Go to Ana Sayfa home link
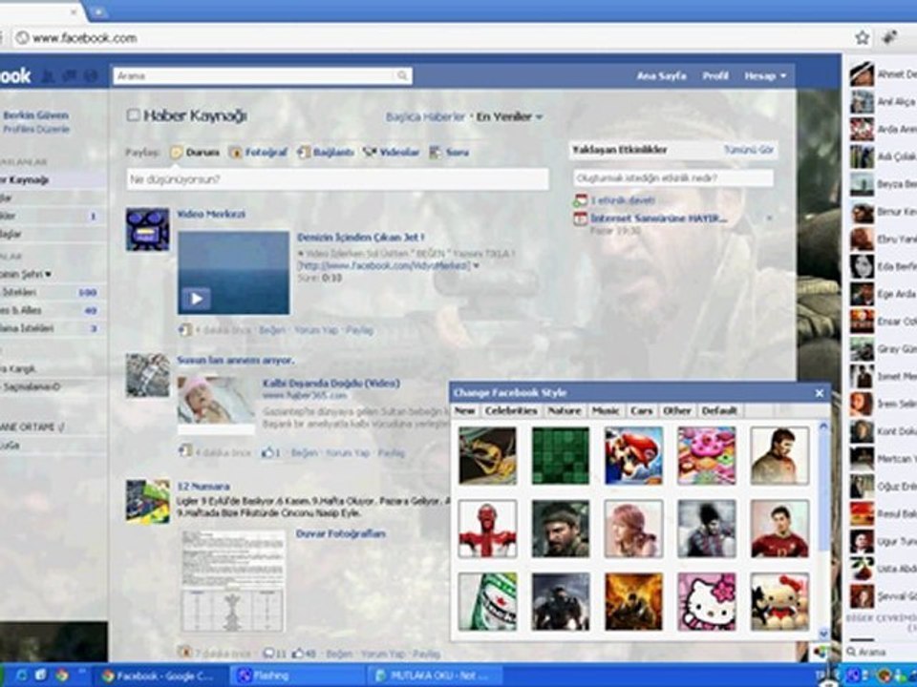Viewport: 917px width, 687px height. (661, 76)
